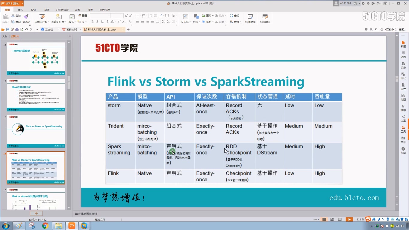Open the 切换 transitions sidebar panel

[403, 65]
